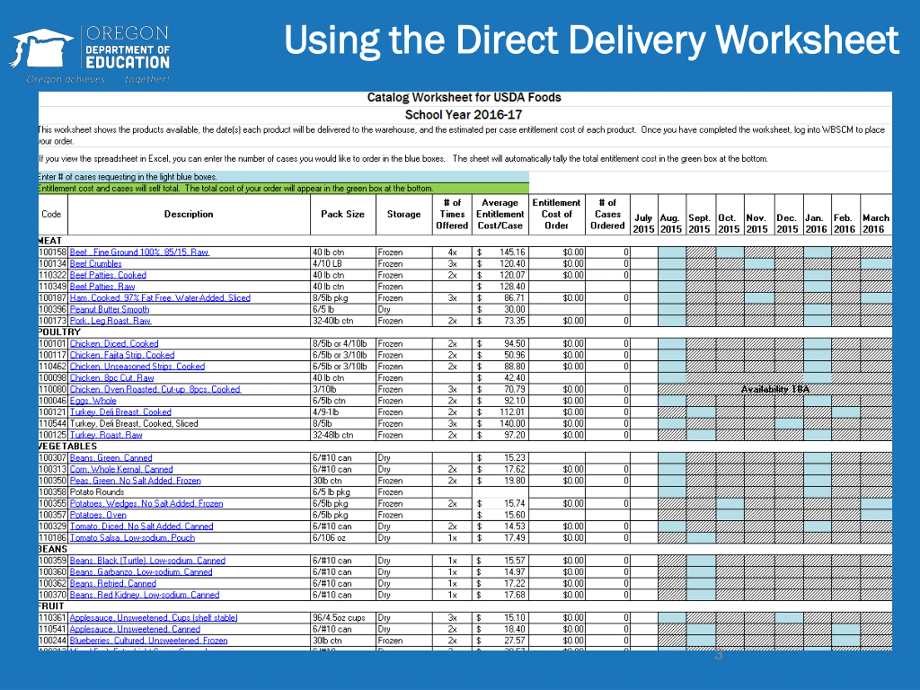Click the green entitlement cost instruction bar
920x690 pixels.
click(x=284, y=188)
